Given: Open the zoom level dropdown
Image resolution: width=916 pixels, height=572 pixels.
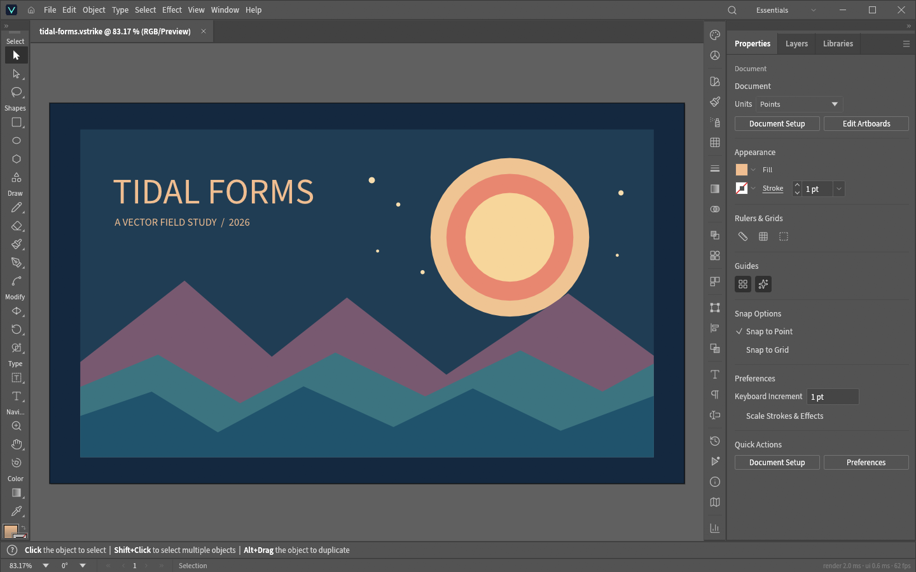Looking at the screenshot, I should click(x=46, y=566).
